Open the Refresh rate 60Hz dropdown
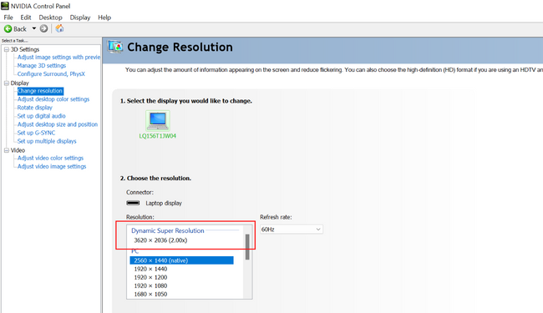The height and width of the screenshot is (313, 543). pyautogui.click(x=292, y=230)
